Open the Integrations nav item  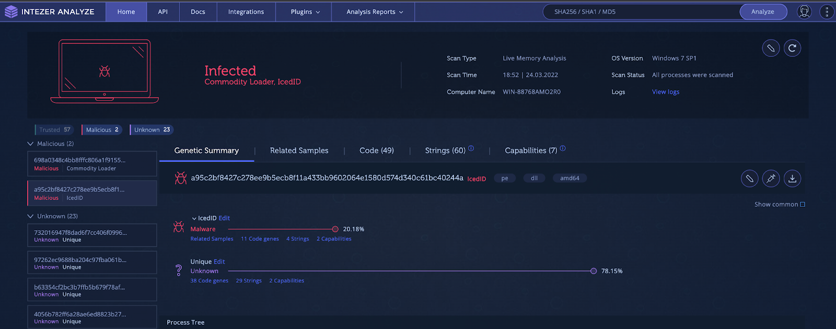click(x=246, y=11)
